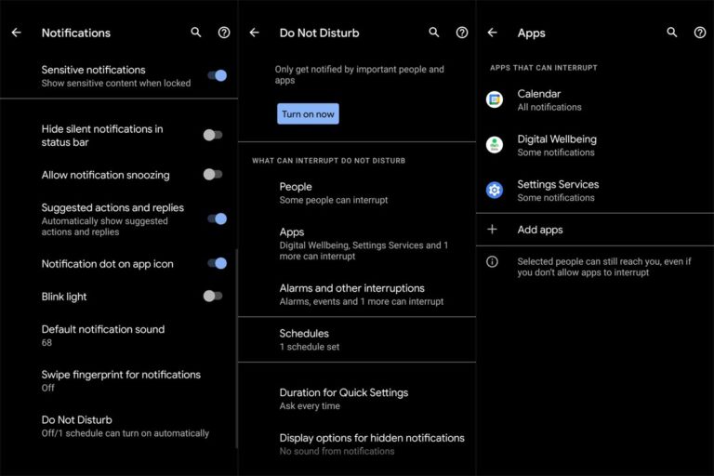Select Settings Services row text
714x476 pixels.
pos(558,191)
